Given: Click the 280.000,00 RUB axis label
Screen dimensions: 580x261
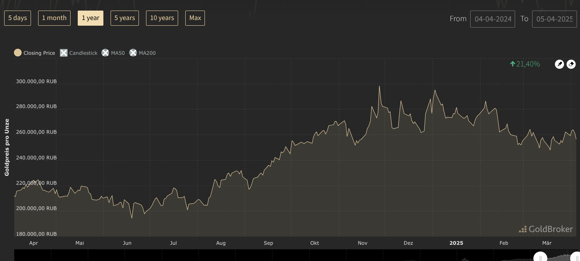Looking at the screenshot, I should pos(36,106).
